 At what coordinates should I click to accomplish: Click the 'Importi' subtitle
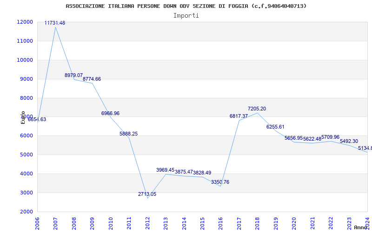(186, 16)
